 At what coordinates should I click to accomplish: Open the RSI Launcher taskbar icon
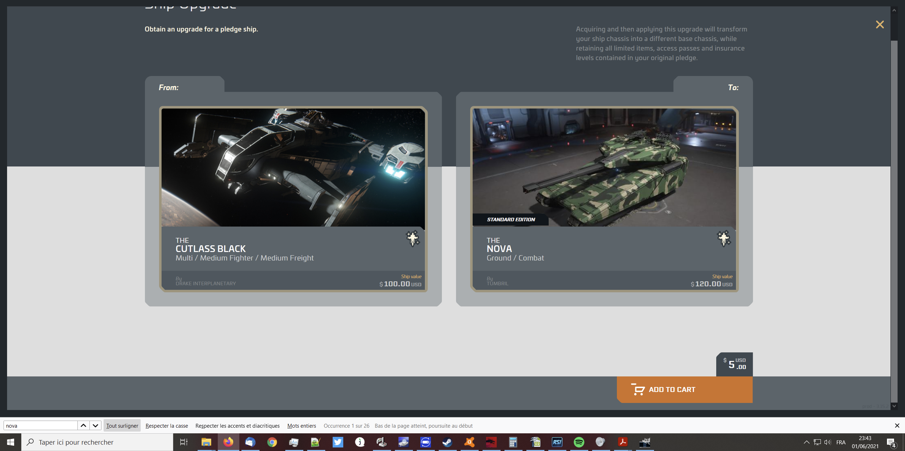click(x=557, y=442)
